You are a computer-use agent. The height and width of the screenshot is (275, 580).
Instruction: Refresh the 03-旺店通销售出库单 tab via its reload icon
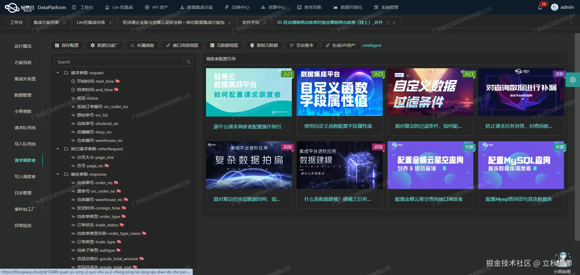point(388,22)
